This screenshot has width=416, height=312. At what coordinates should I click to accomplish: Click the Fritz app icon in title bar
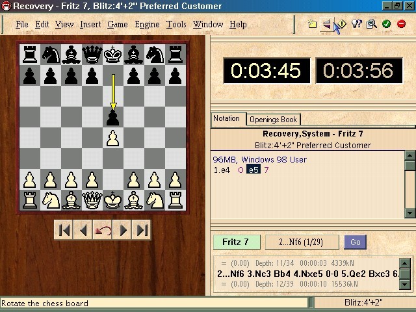6,6
